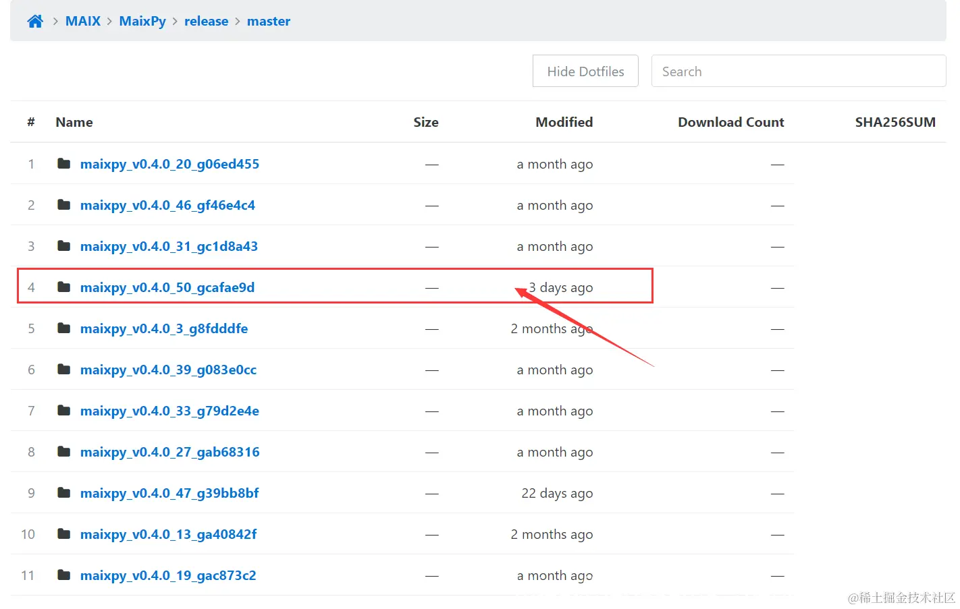This screenshot has height=609, width=960.
Task: Click folder icon of maixpy_v0.4.0_33_g79d2e4e
Action: point(64,411)
